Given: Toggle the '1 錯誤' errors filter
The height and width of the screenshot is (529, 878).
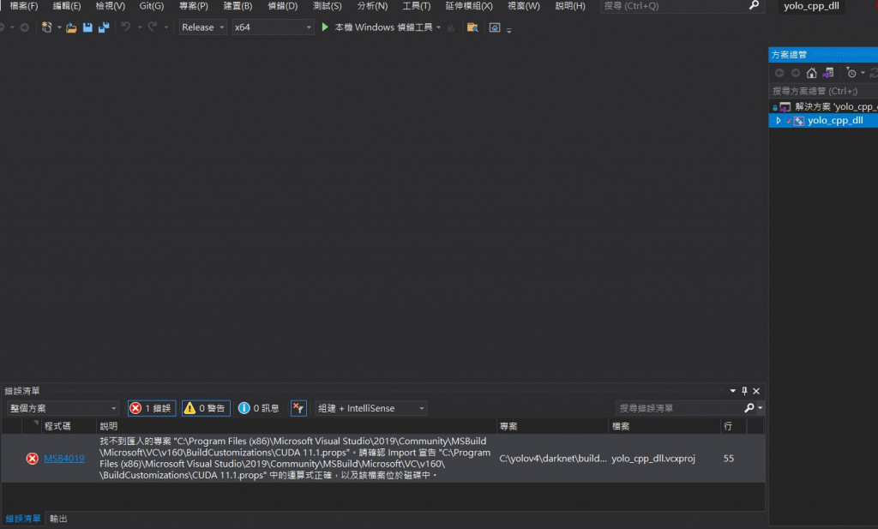Looking at the screenshot, I should [152, 408].
